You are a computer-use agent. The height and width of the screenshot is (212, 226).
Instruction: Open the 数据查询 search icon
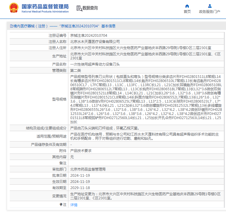pos(79,8)
